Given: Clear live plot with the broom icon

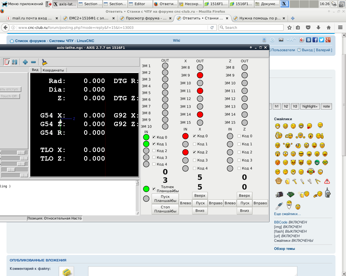Looking at the screenshot, I should point(44,62).
